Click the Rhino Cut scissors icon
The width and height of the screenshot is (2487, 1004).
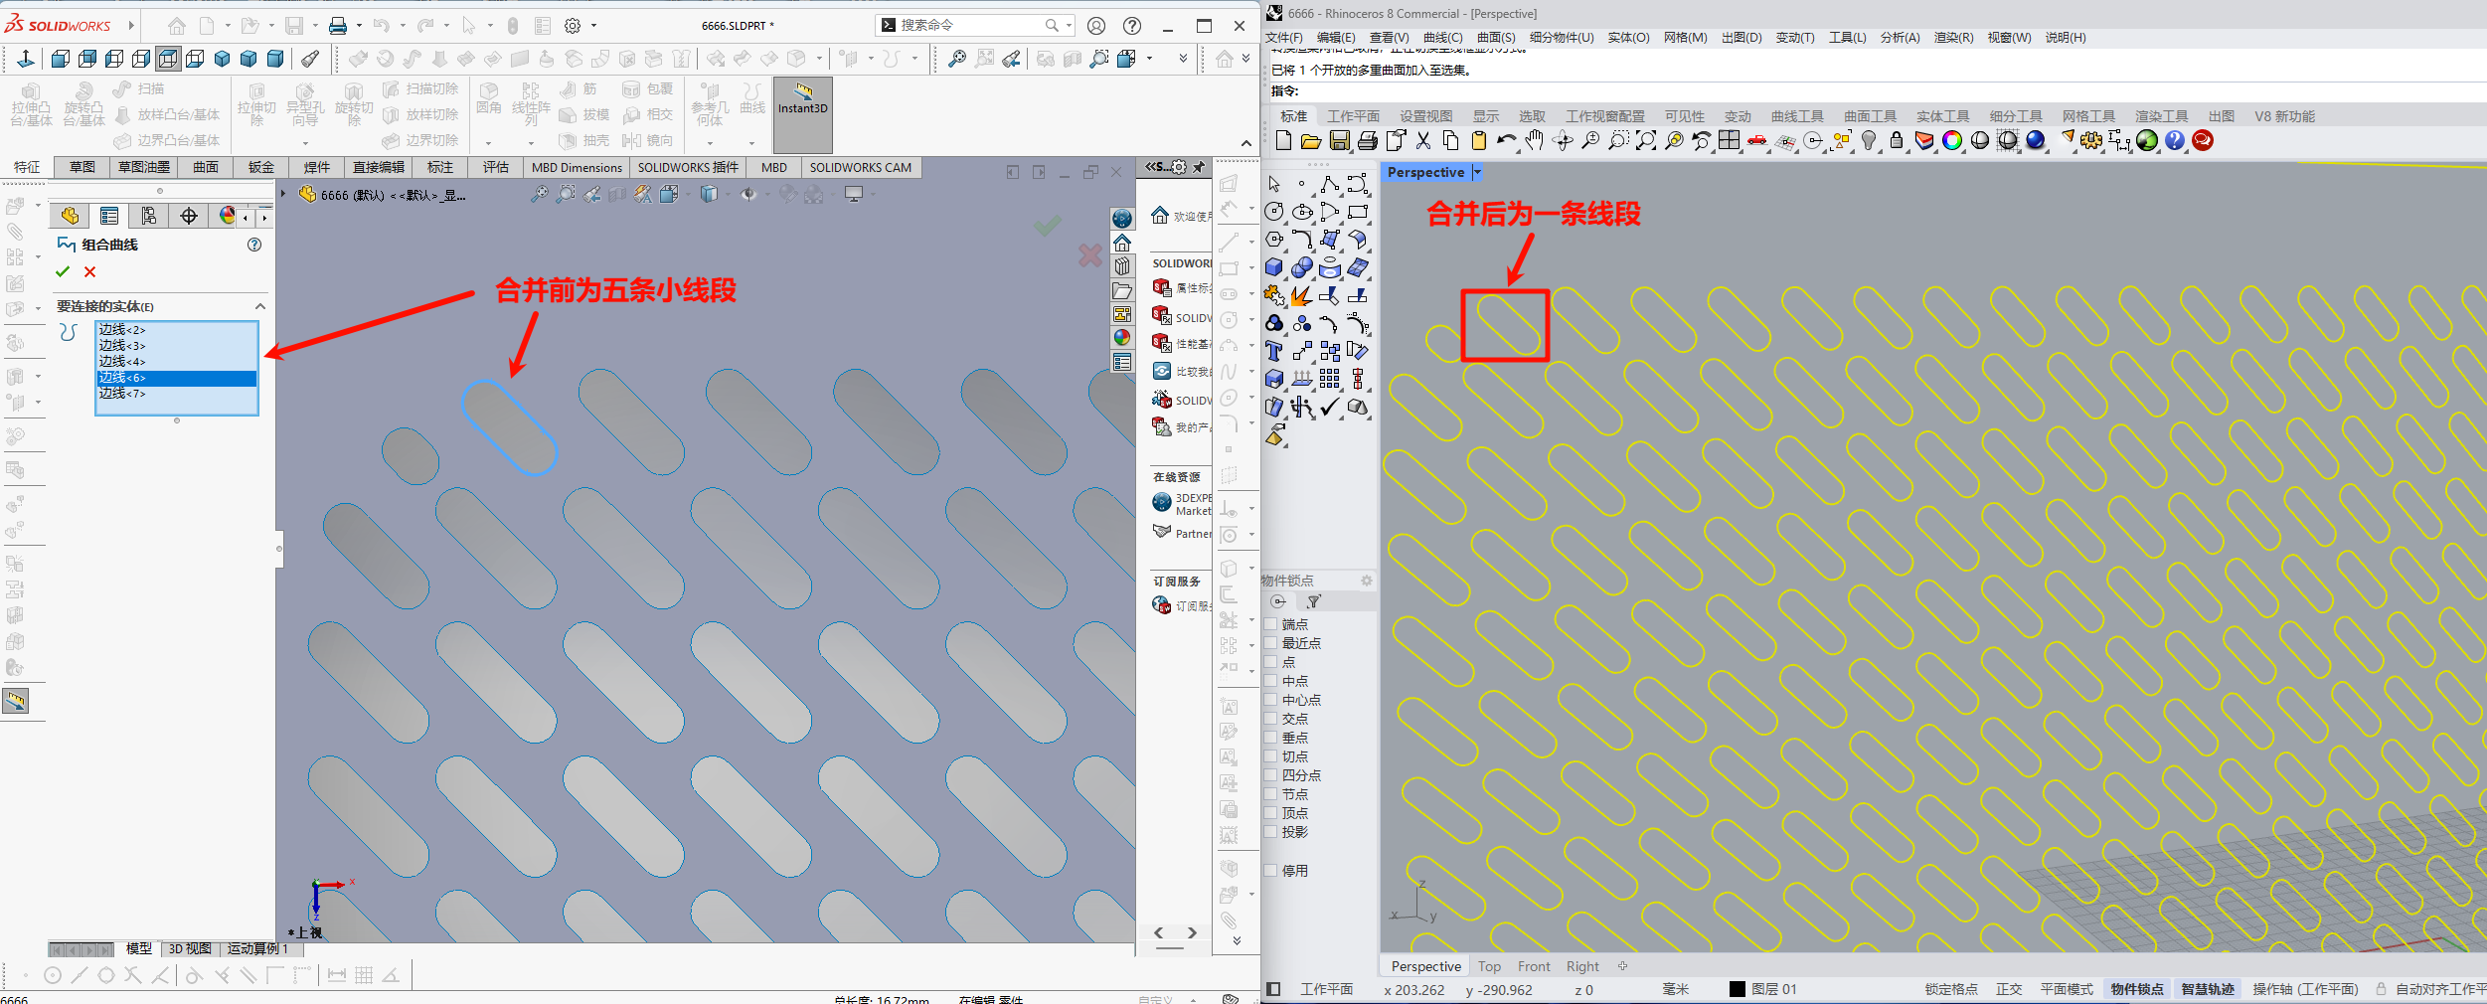[x=1423, y=141]
